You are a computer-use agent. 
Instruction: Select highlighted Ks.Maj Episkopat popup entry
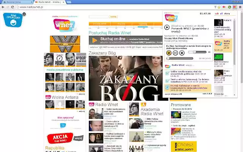click(x=188, y=88)
